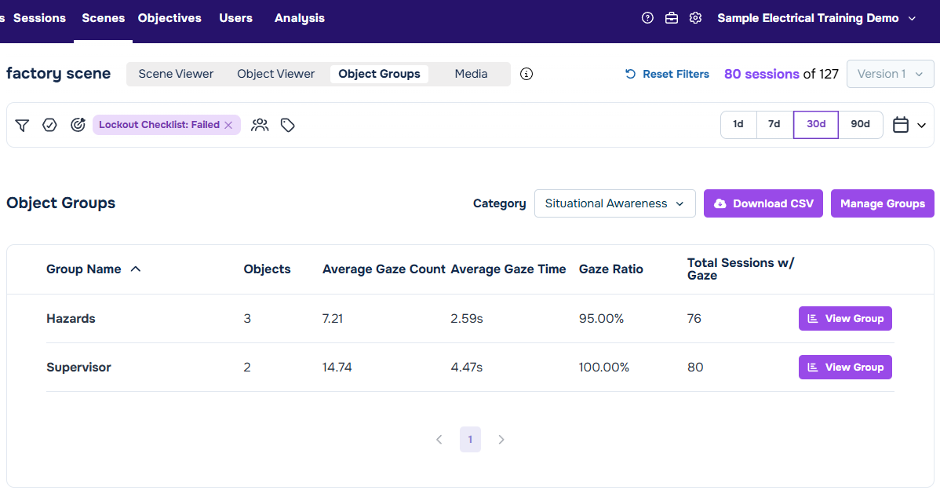Remove the Lockout Checklist: Failed filter

tap(228, 125)
